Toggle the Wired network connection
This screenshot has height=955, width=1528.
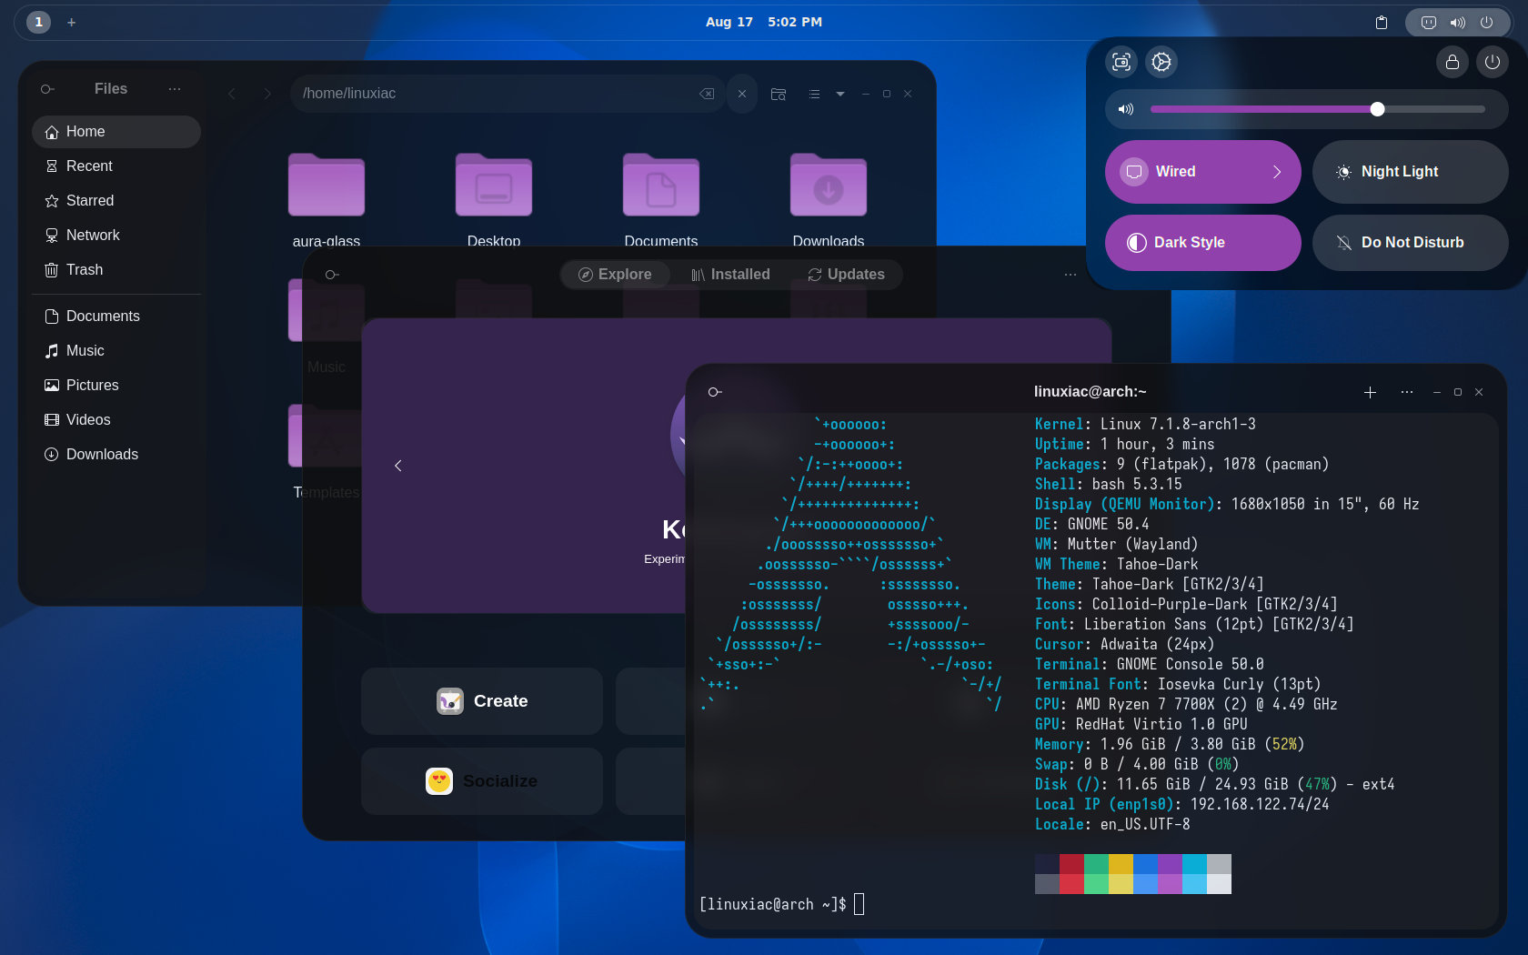1179,172
